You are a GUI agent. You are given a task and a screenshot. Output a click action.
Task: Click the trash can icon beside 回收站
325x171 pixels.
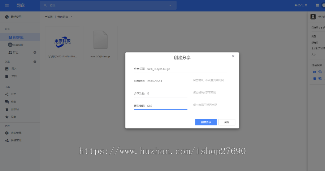click(x=7, y=109)
